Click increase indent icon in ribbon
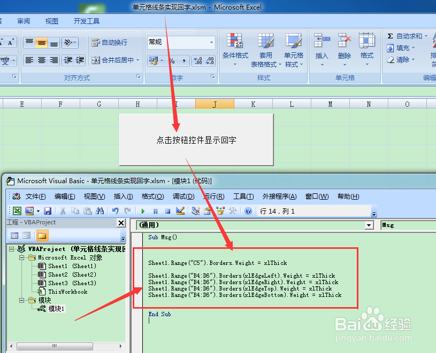436x353 pixels. click(x=80, y=60)
